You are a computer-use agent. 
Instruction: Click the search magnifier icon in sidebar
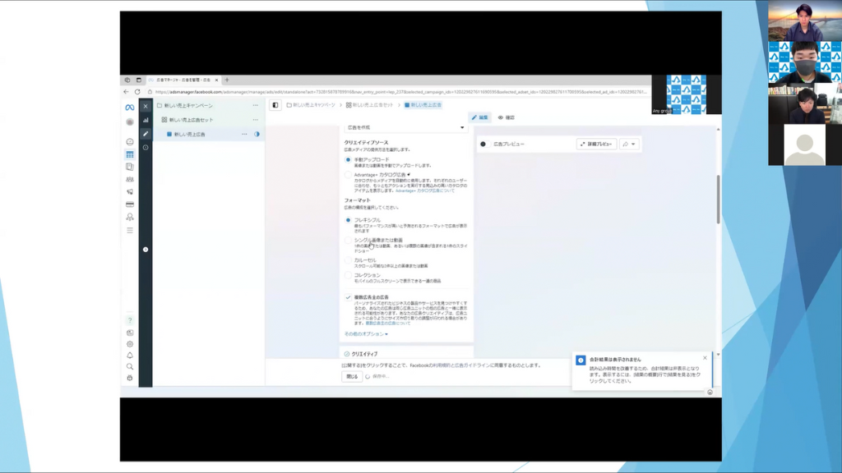pyautogui.click(x=129, y=367)
